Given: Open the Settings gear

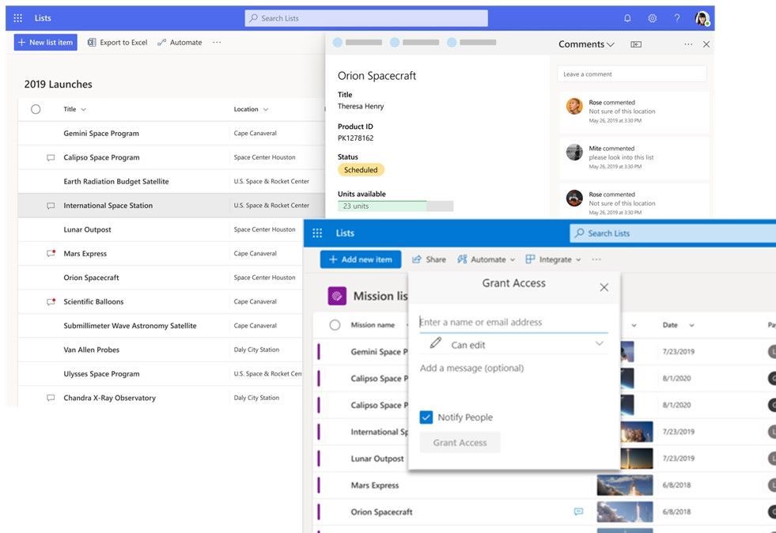Looking at the screenshot, I should [651, 17].
